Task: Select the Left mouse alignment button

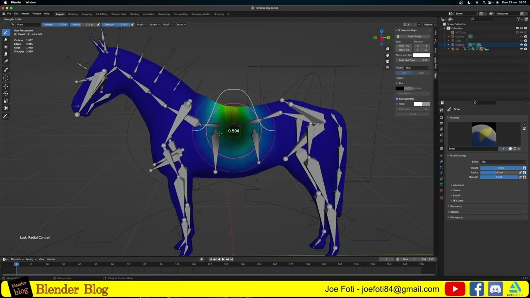Action: (x=404, y=73)
